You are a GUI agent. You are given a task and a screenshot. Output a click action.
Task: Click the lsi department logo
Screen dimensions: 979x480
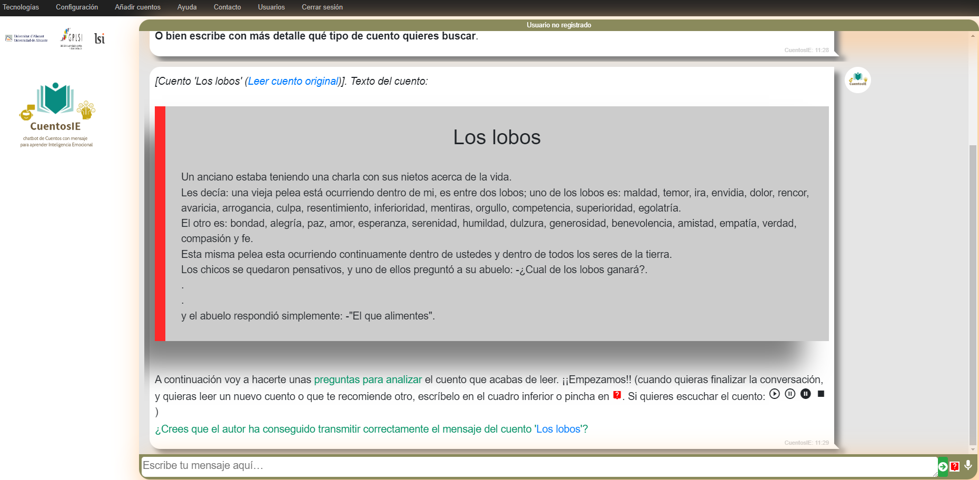tap(99, 38)
